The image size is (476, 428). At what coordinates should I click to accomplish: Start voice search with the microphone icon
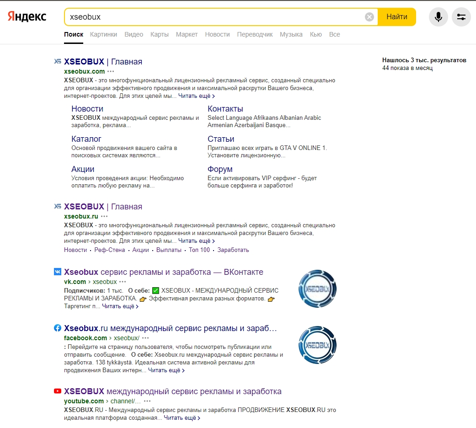coord(438,17)
